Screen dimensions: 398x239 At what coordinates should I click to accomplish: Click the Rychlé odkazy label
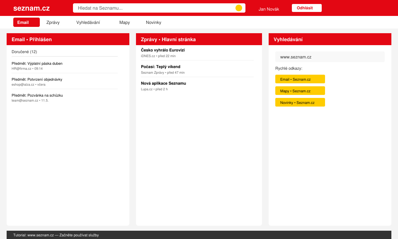289,68
